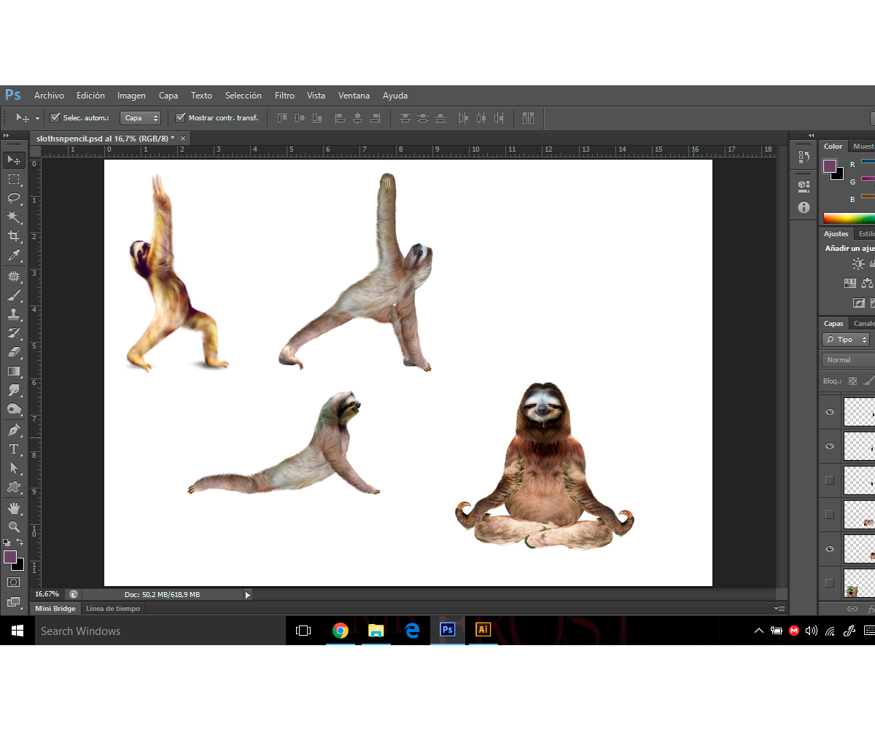Click the zoom percentage field 16,67%
Viewport: 875px width, 729px height.
click(47, 595)
